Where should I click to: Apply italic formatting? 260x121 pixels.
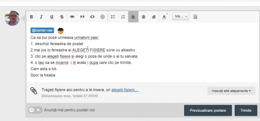point(41,17)
